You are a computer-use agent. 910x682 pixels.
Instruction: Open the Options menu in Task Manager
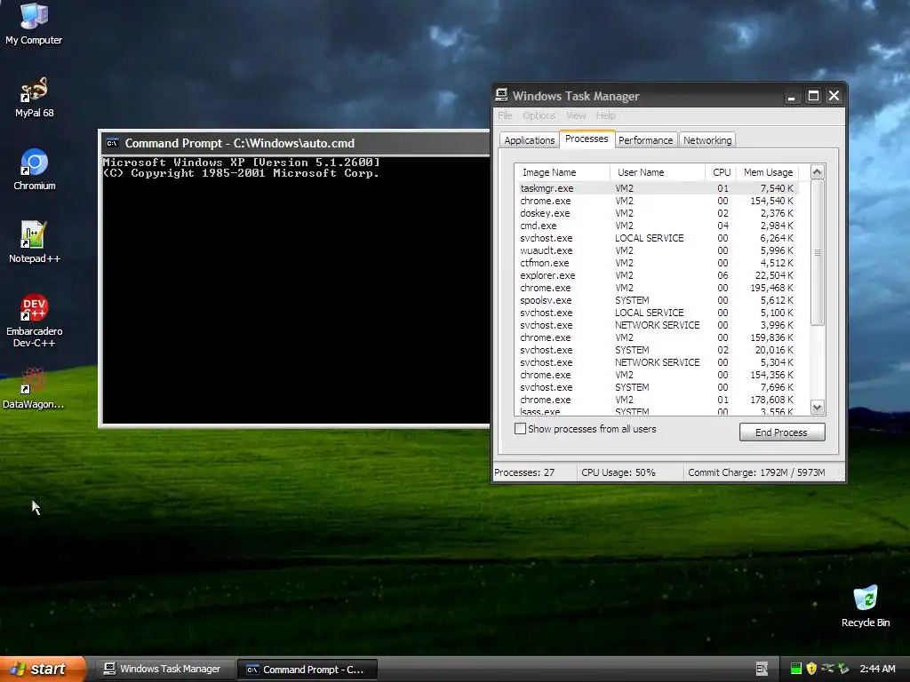[539, 115]
